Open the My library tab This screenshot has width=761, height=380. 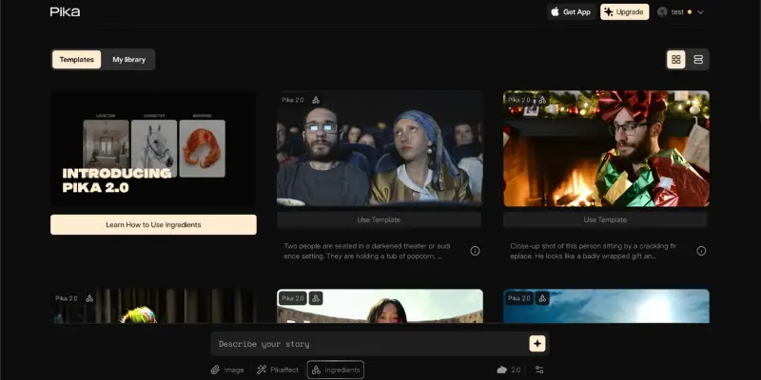coord(129,60)
